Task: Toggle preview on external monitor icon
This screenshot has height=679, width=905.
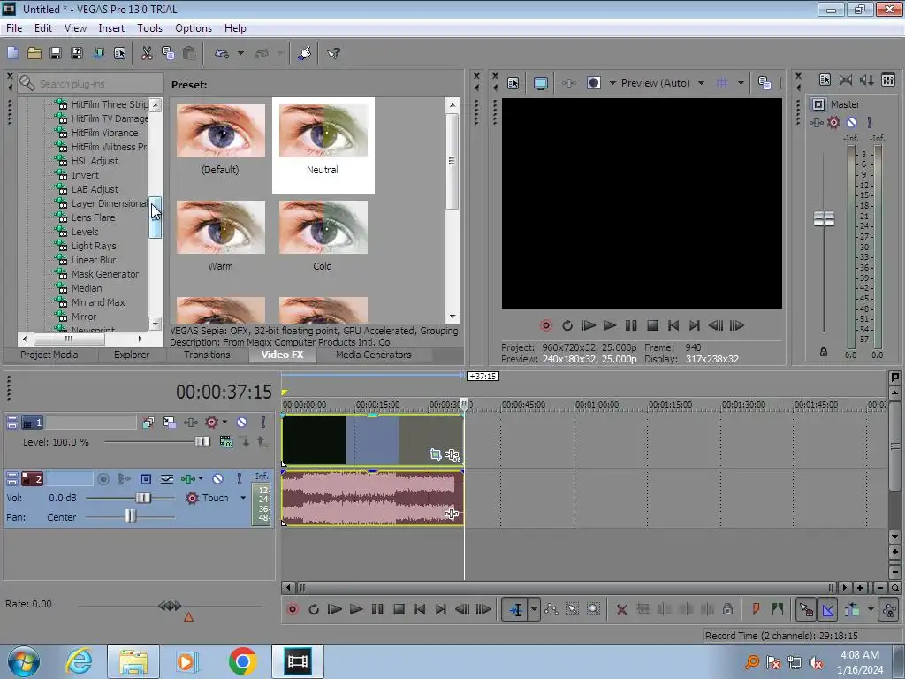Action: (x=541, y=83)
